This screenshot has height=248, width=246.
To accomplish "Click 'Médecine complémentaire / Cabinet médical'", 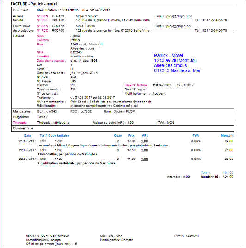I will click(x=104, y=106).
